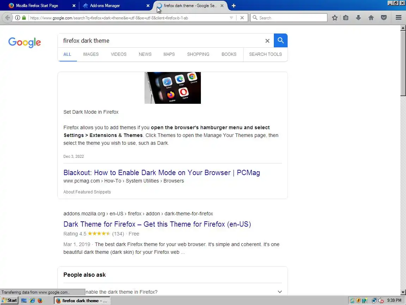Click the security shield tray icon

click(x=358, y=301)
